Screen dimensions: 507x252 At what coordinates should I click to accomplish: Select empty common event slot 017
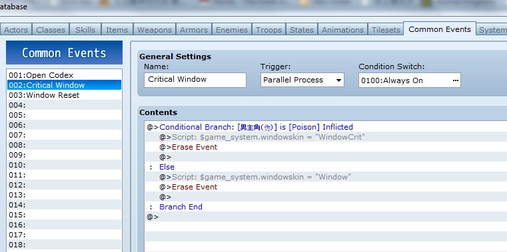point(65,235)
